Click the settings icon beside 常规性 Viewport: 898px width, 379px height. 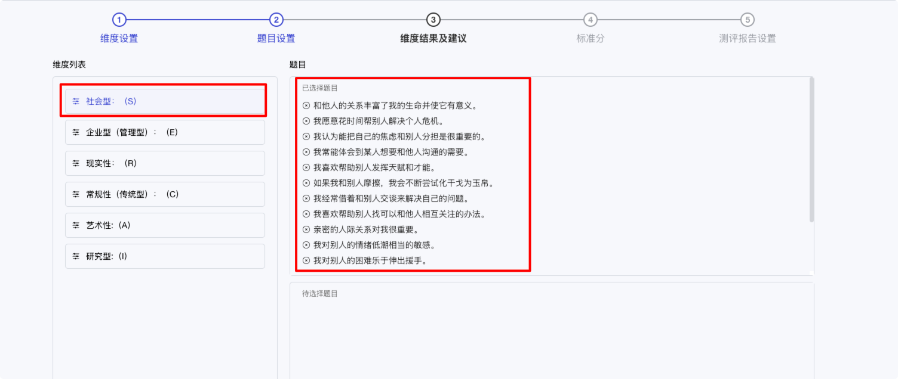(x=76, y=194)
